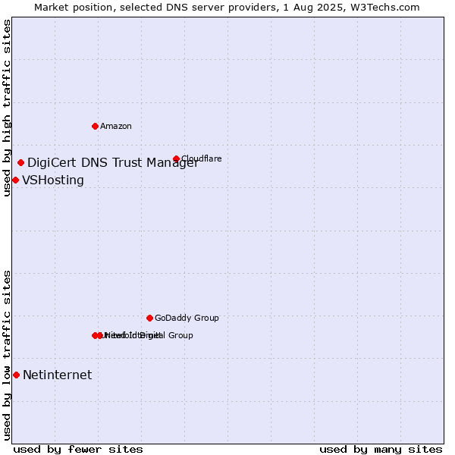This screenshot has width=455, height=455.
Task: Click the 'VSHosting' label text
Action: point(53,180)
